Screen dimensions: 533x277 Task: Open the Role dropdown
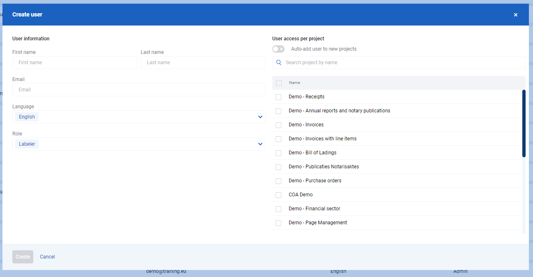[139, 144]
